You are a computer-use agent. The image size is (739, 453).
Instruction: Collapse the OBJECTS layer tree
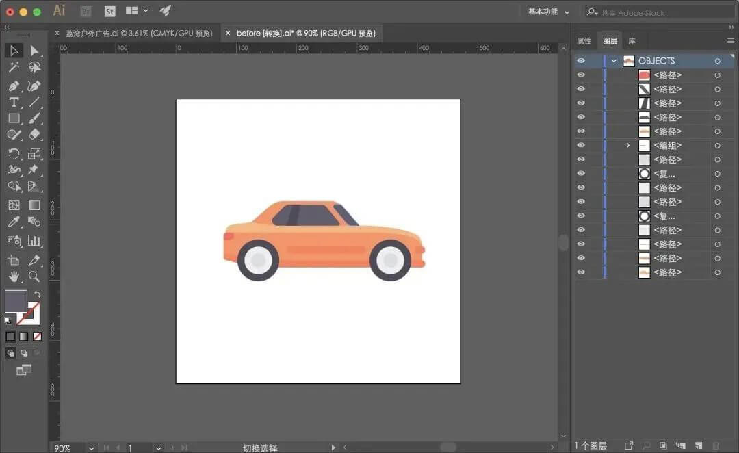pyautogui.click(x=614, y=61)
